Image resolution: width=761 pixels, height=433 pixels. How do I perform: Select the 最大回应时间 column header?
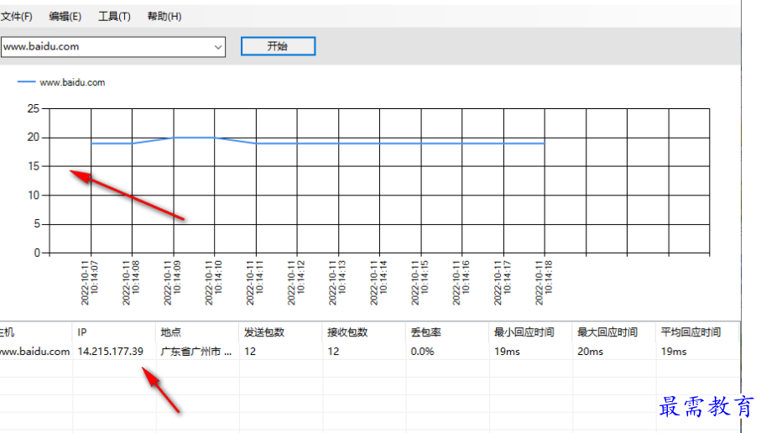(614, 332)
